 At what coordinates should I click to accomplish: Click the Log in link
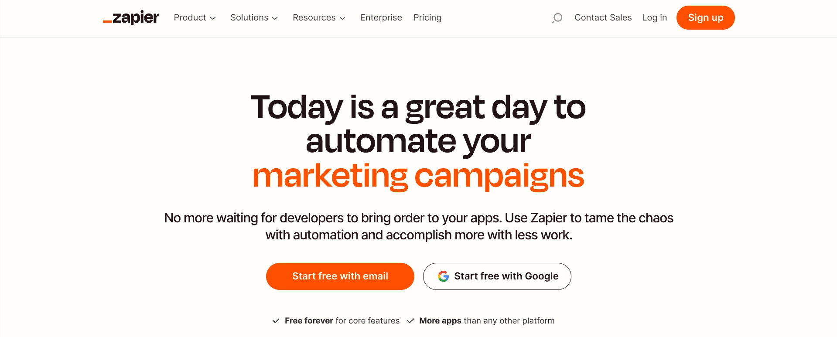point(654,18)
